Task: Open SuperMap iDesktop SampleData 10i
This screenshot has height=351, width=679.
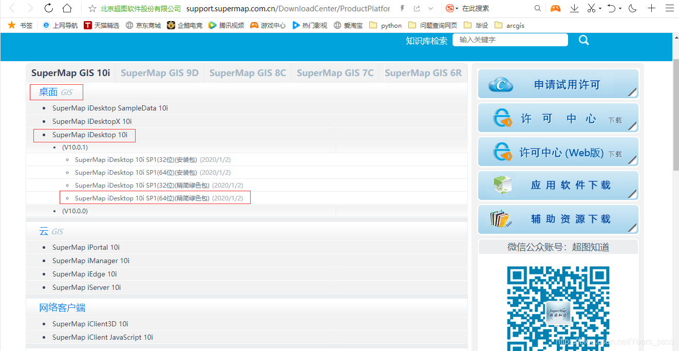Action: (110, 108)
